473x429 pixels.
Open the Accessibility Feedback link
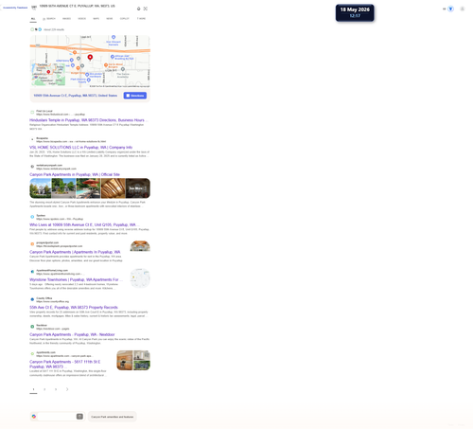(x=15, y=8)
